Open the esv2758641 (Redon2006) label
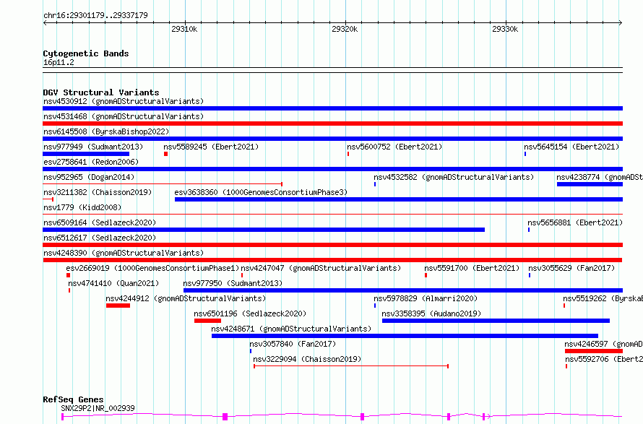 [x=91, y=162]
